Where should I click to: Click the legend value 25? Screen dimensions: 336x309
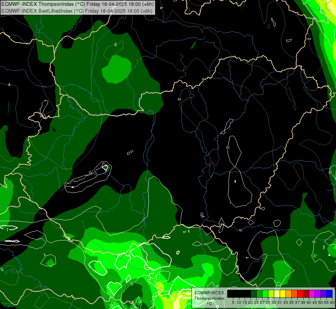coord(256,302)
